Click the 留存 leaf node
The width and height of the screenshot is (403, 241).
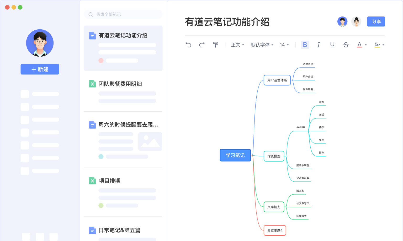(x=321, y=127)
